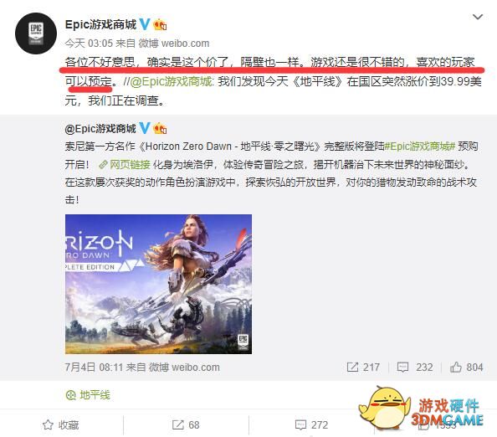
Task: Click the blue verified badge in the quoted post
Action: pyautogui.click(x=145, y=128)
